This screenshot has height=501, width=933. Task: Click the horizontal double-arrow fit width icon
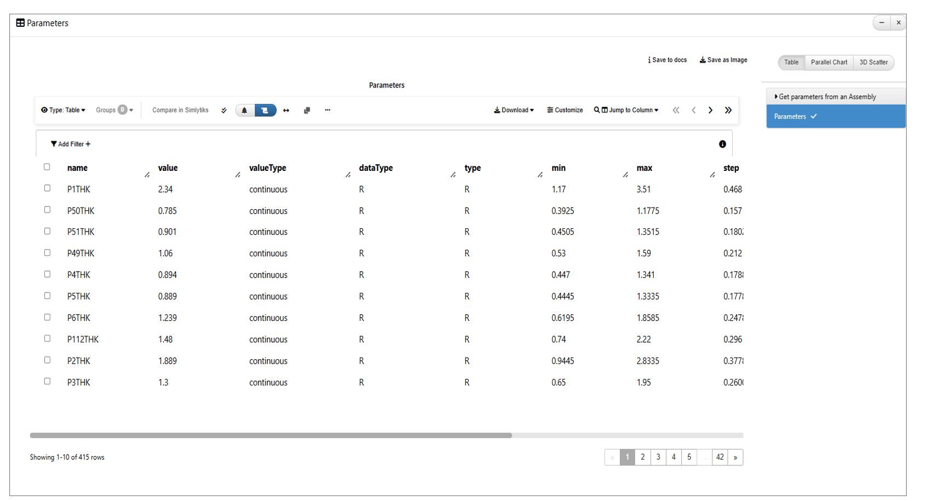286,111
